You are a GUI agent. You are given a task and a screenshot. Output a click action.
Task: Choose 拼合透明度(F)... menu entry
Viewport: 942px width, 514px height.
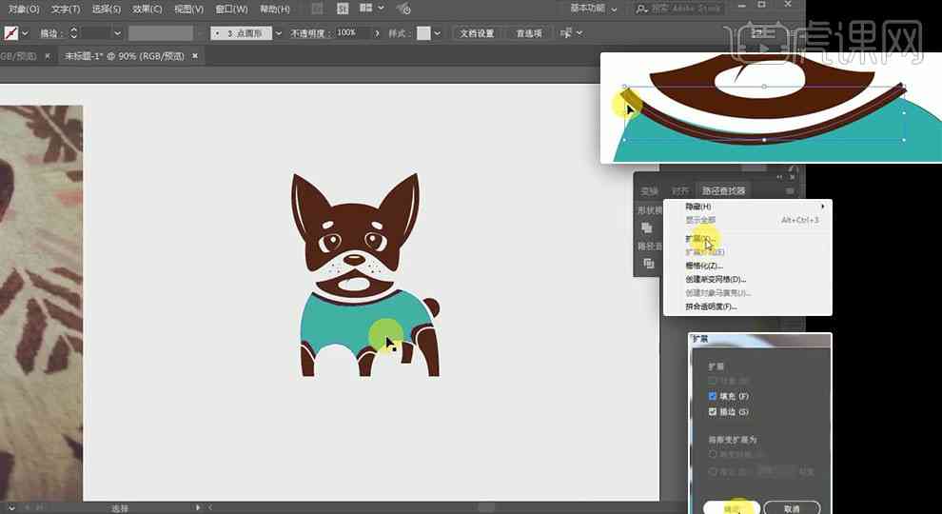[748, 306]
